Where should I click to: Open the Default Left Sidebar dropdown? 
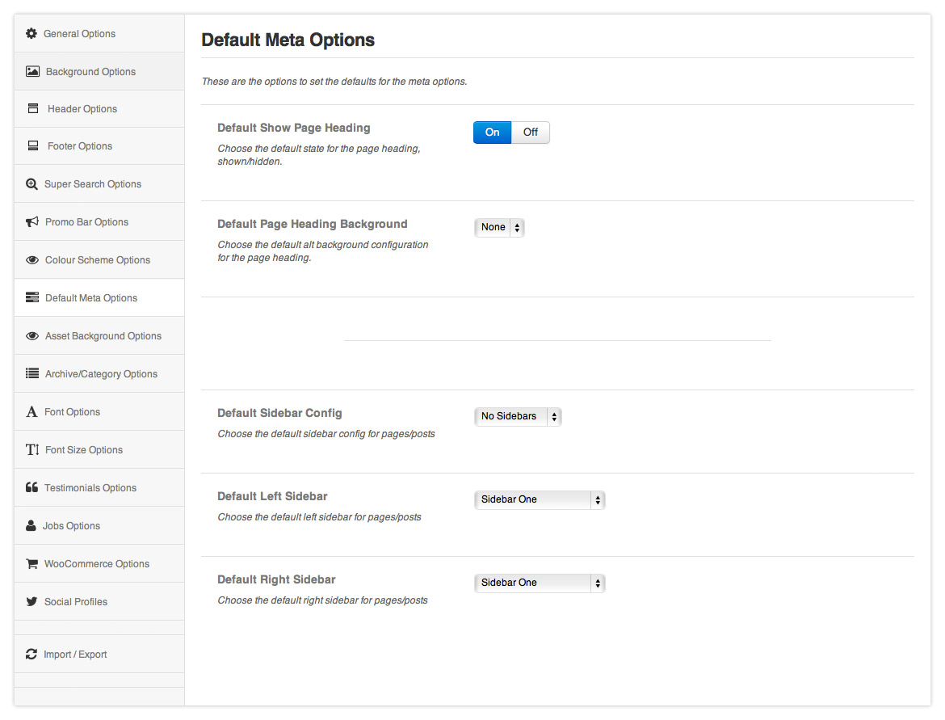click(x=539, y=500)
